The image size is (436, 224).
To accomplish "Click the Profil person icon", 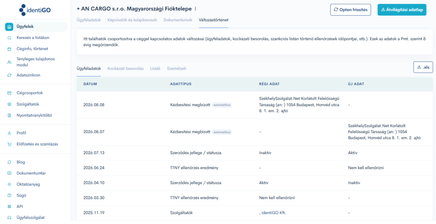I will tap(9, 133).
